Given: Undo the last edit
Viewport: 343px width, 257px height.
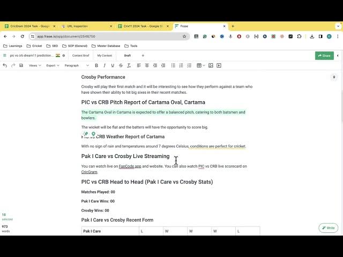Looking at the screenshot, I should click(x=5, y=65).
